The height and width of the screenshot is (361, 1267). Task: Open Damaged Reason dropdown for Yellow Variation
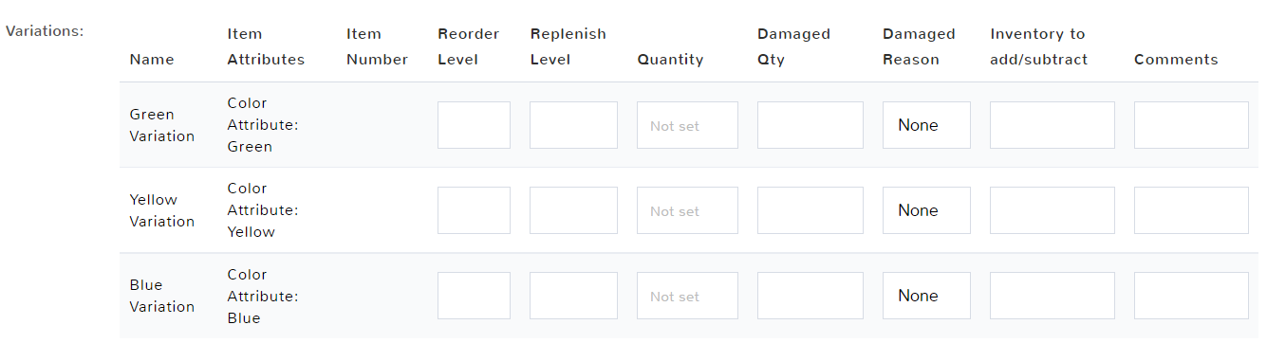coord(926,210)
